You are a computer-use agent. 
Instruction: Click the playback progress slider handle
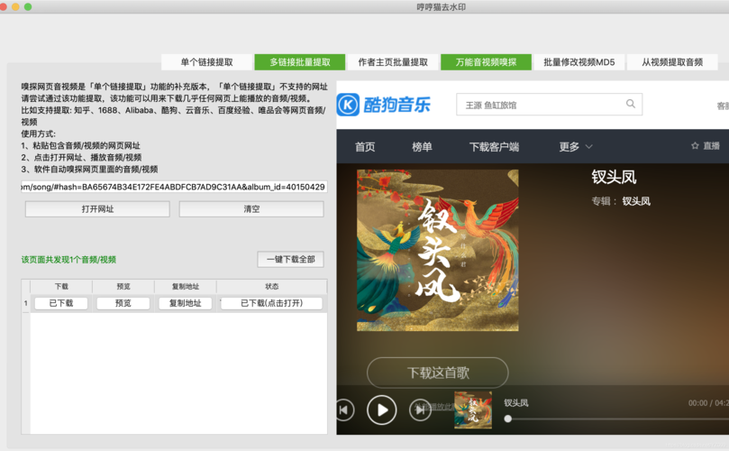[508, 419]
